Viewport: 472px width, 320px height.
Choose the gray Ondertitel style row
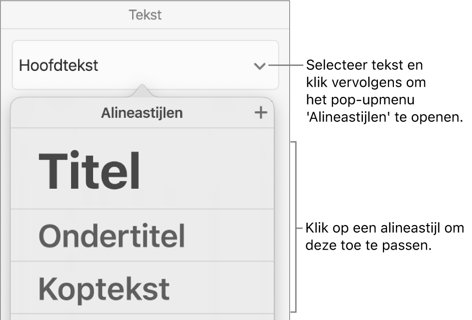pos(112,236)
